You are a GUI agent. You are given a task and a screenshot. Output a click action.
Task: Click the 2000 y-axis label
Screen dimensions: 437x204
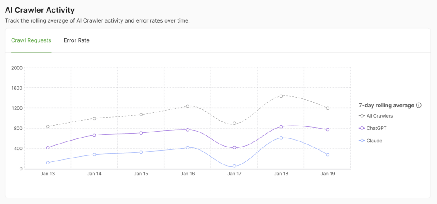tap(17, 68)
